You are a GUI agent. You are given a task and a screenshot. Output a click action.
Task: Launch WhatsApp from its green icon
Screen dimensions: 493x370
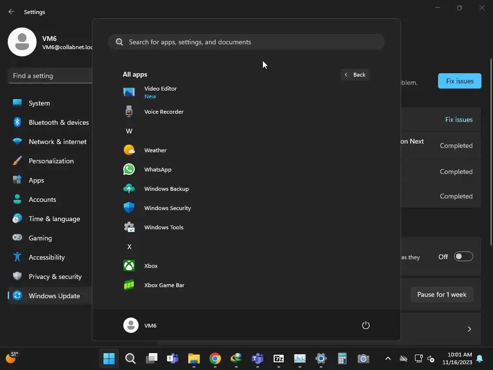point(129,169)
